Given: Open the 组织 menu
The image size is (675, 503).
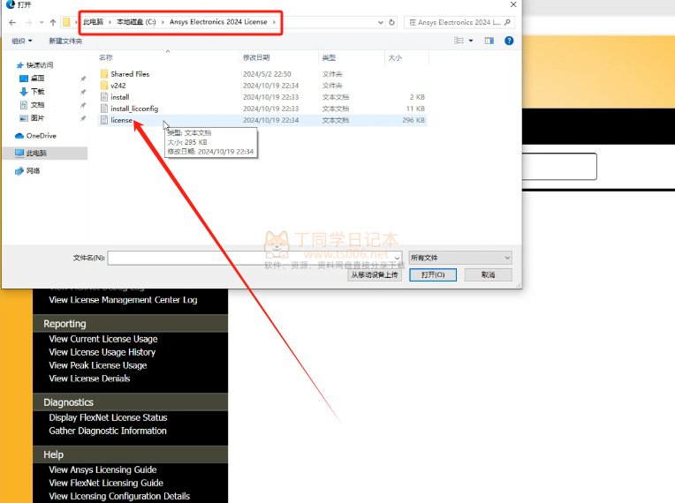Looking at the screenshot, I should click(22, 41).
